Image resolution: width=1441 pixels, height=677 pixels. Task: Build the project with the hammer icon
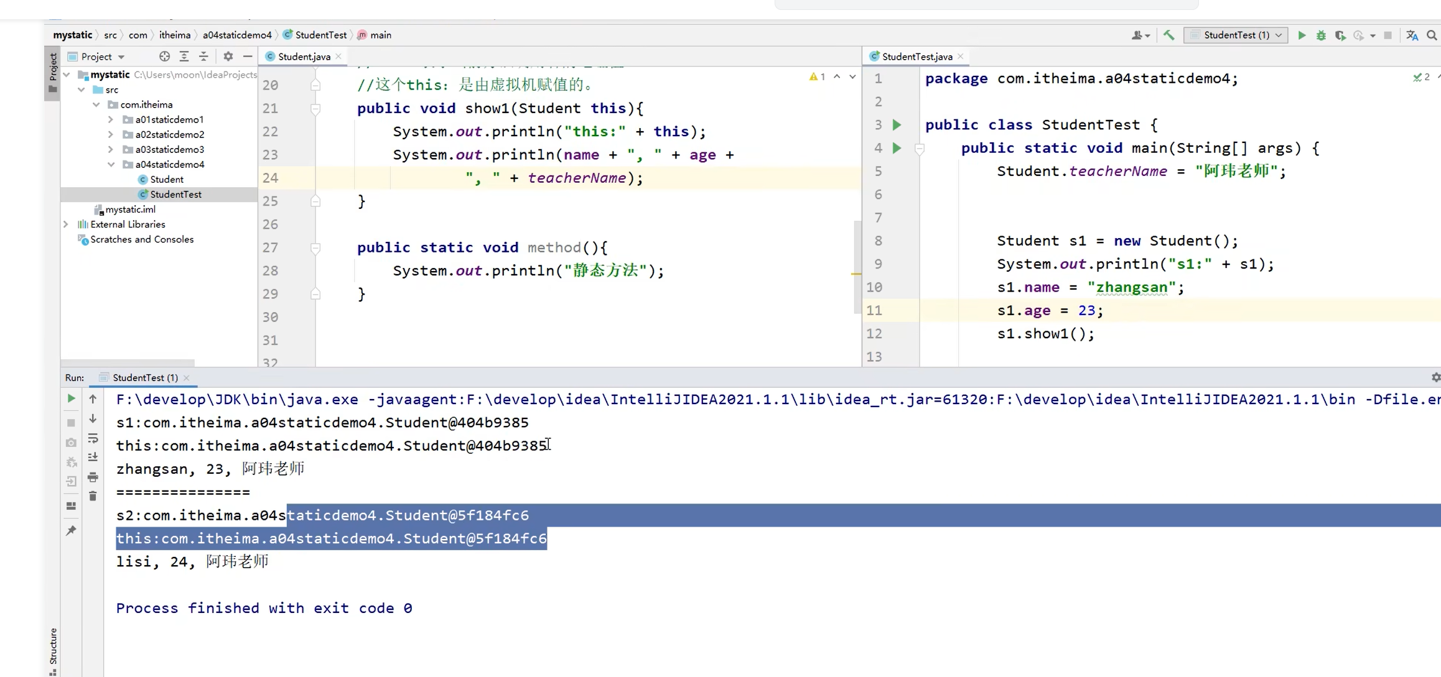(1168, 35)
